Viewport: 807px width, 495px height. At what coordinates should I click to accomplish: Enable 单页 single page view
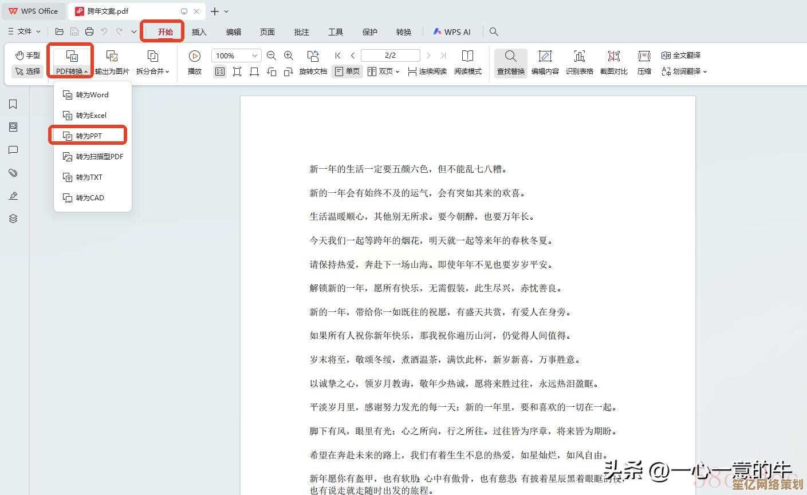348,72
